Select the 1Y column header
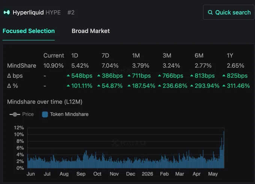 [230, 55]
